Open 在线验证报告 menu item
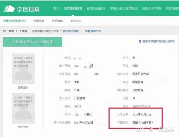179x137 pixels. click(96, 8)
